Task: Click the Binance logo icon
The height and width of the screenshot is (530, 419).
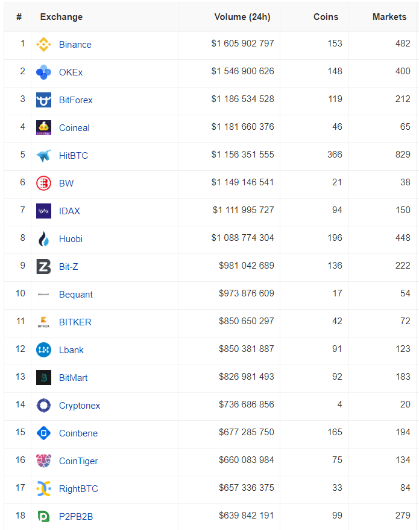Action: [43, 45]
